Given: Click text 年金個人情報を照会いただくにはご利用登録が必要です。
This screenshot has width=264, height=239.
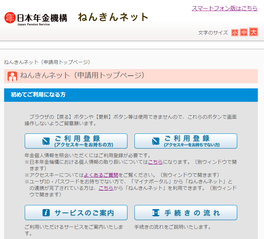Looking at the screenshot, I should (87, 155).
